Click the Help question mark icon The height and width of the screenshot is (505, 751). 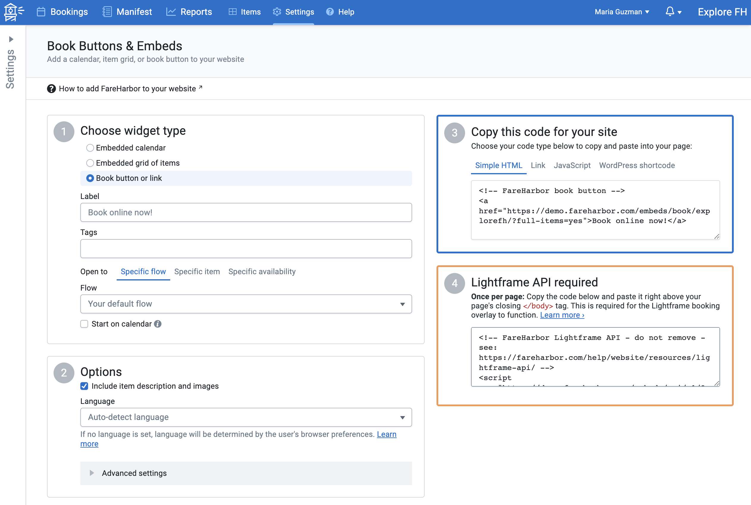pos(330,12)
